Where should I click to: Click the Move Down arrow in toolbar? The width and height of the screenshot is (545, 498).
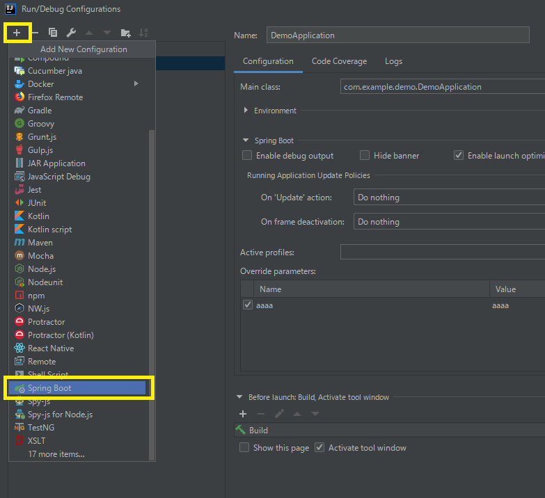tap(107, 33)
